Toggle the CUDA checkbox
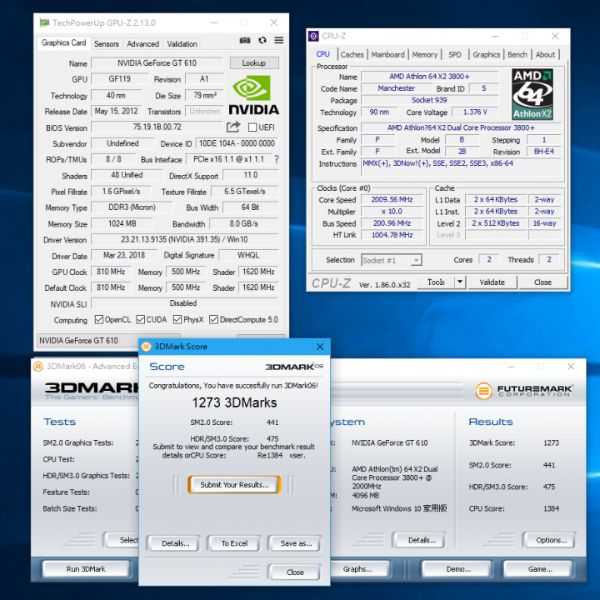The width and height of the screenshot is (600, 600). coord(141,319)
